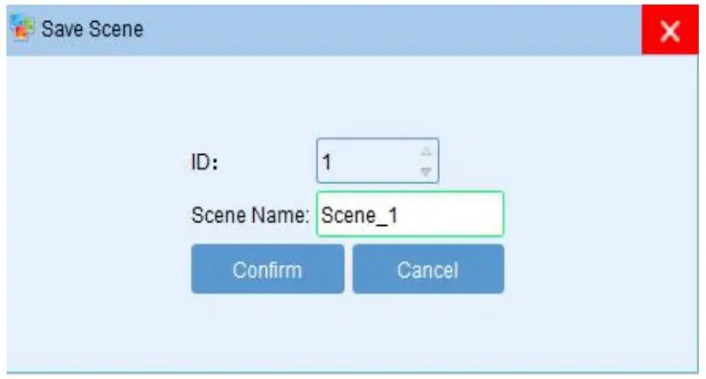Click the red X icon
Viewport: 706px width, 379px height.
[670, 31]
